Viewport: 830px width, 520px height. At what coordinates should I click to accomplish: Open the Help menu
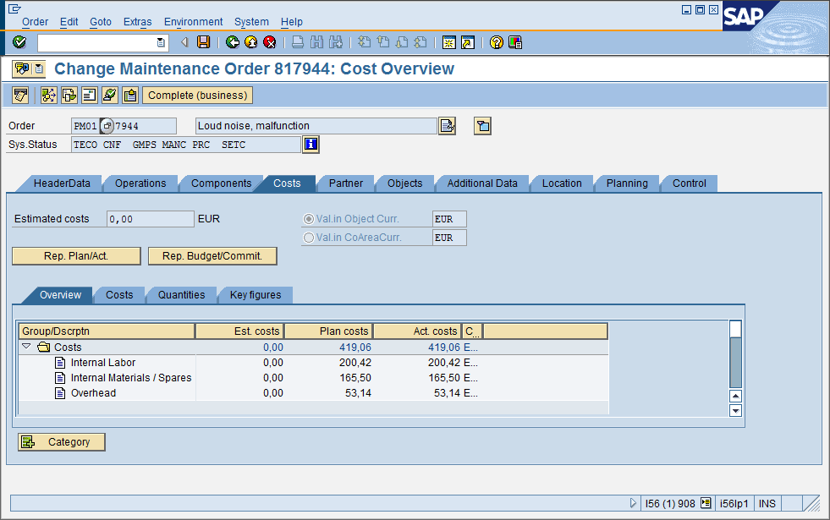tap(292, 22)
